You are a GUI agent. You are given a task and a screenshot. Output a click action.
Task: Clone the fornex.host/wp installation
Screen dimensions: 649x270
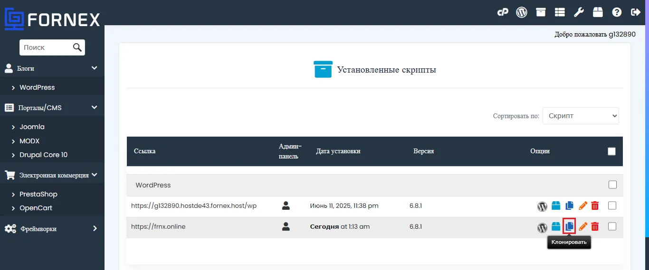[x=570, y=206]
